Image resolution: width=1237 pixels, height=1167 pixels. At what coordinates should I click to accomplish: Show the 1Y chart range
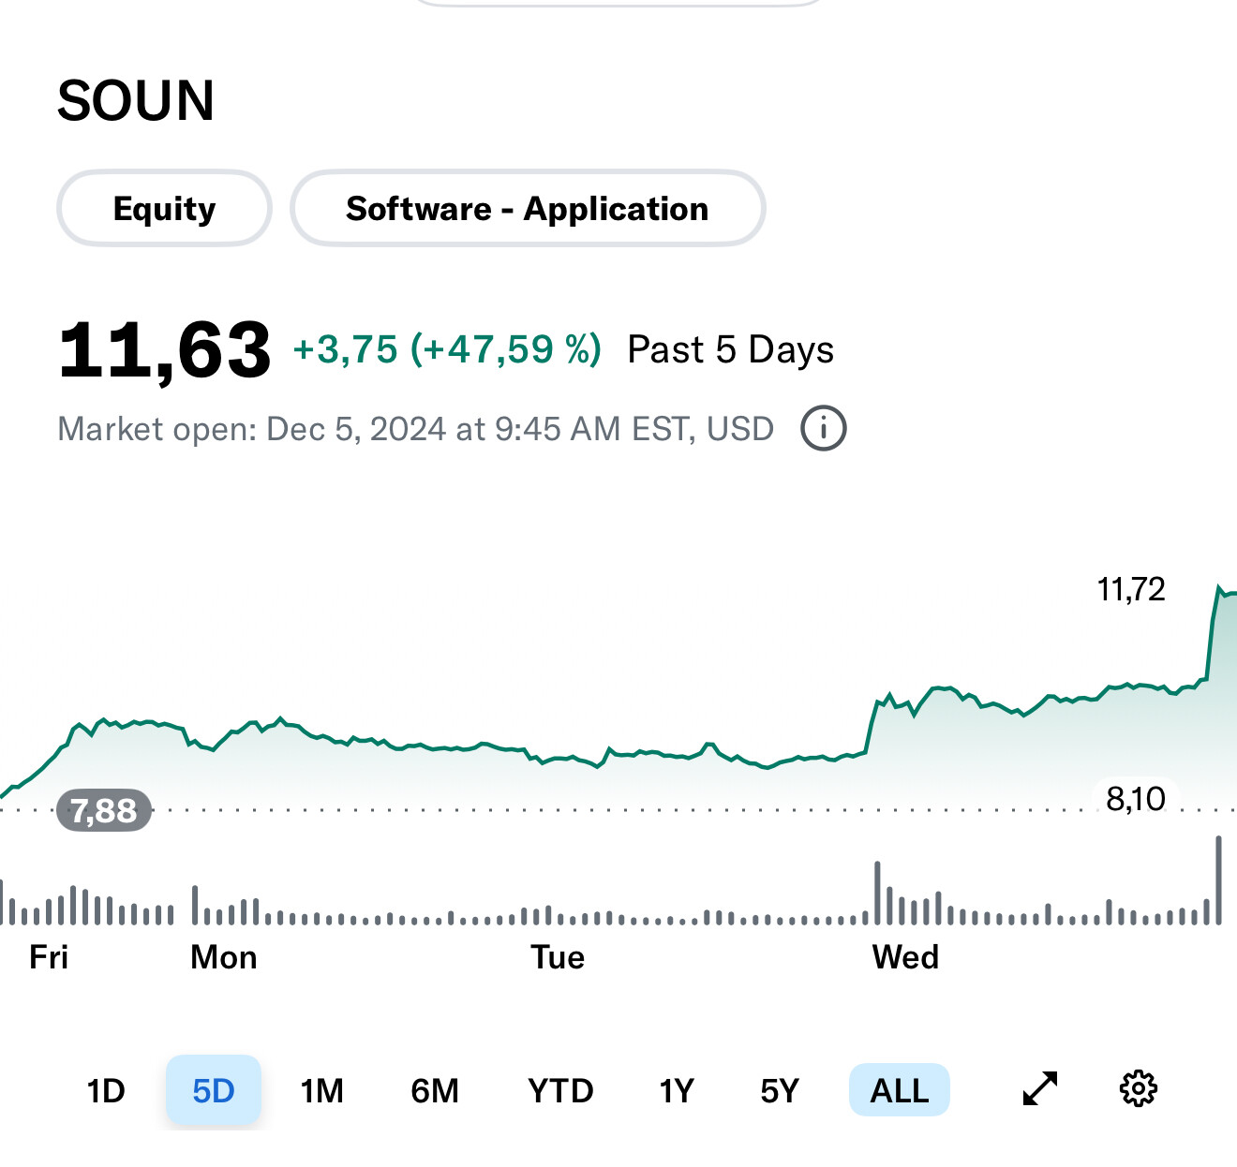pos(677,1091)
